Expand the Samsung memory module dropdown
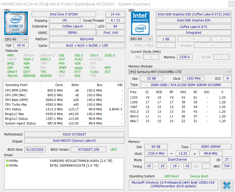The image size is (235, 192). tap(180, 72)
